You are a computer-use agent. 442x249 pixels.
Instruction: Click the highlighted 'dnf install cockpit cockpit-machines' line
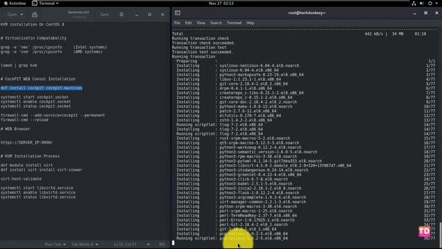[41, 88]
